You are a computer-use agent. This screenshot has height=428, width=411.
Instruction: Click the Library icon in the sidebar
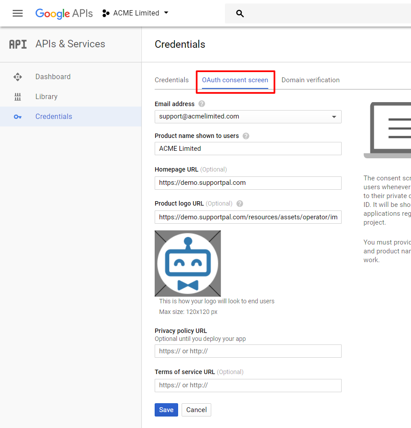(18, 97)
